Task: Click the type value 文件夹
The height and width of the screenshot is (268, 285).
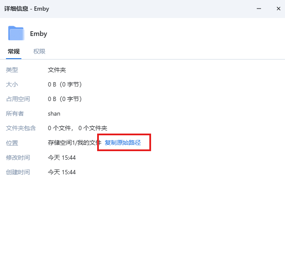Action: pos(57,70)
